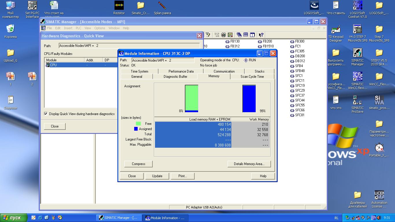Select the CPU row in faulty modules list

81,65
